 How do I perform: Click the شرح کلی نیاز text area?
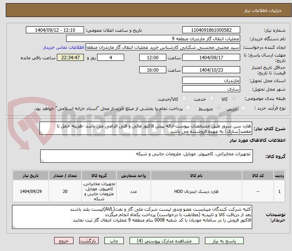[x=146, y=128]
